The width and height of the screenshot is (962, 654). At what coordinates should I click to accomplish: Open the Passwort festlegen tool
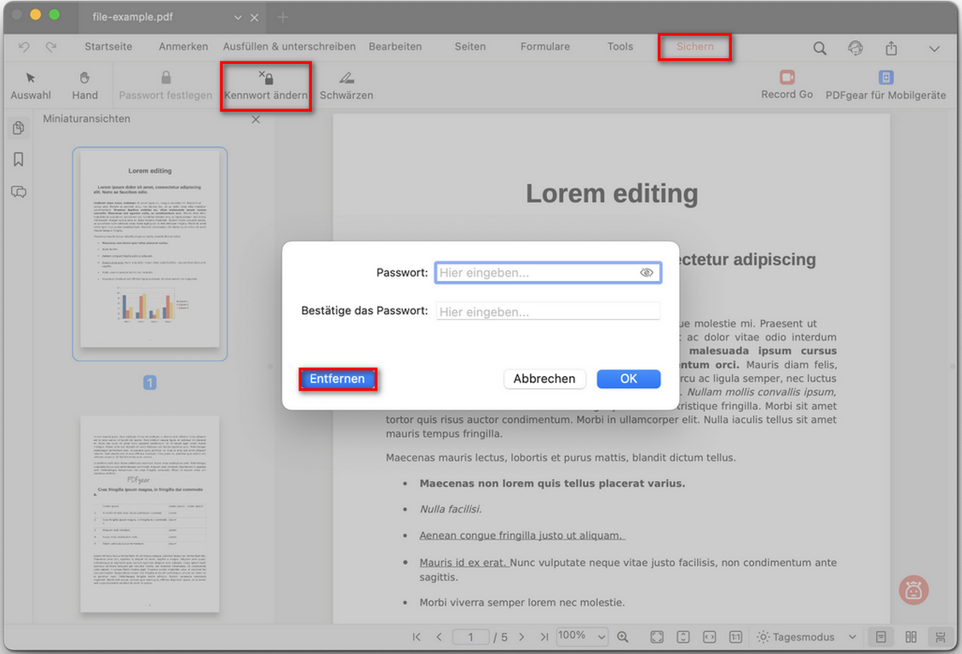(x=165, y=84)
